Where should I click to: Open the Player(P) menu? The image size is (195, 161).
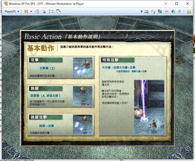tap(12, 12)
